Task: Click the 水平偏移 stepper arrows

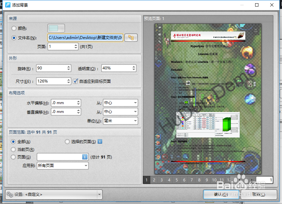Action: [78, 103]
